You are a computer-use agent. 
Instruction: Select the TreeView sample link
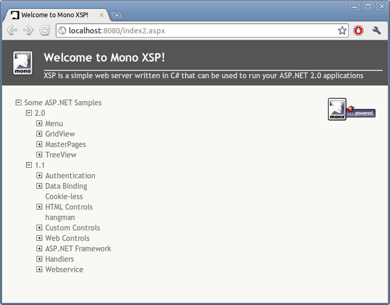pyautogui.click(x=60, y=155)
